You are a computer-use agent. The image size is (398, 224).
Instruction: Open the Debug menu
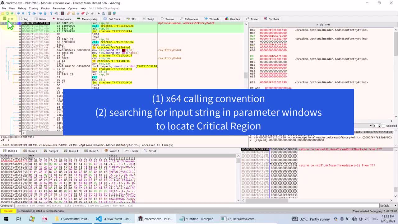click(x=22, y=8)
